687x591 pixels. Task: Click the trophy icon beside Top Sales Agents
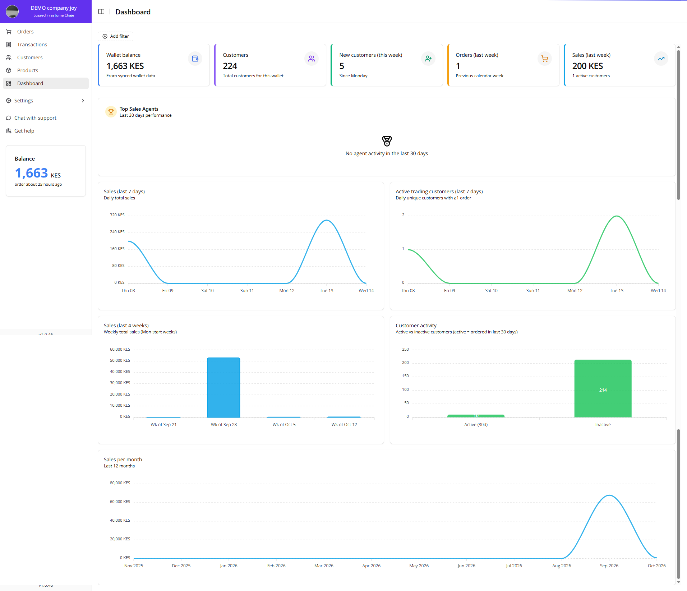[111, 112]
